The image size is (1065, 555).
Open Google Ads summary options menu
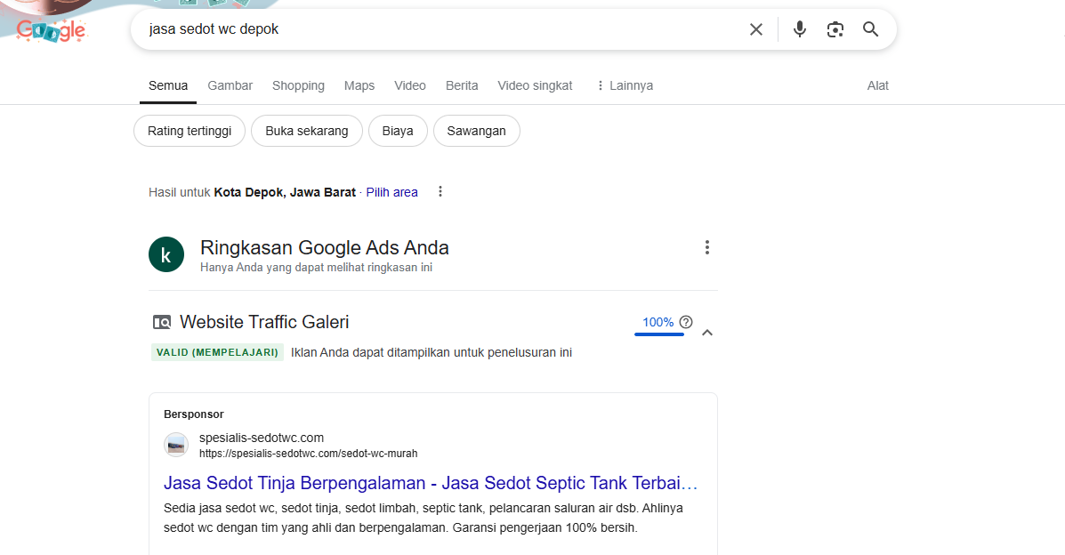coord(706,247)
